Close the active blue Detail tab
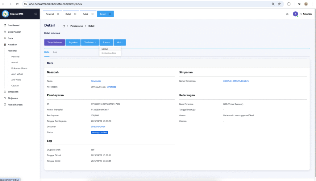 [x=110, y=14]
